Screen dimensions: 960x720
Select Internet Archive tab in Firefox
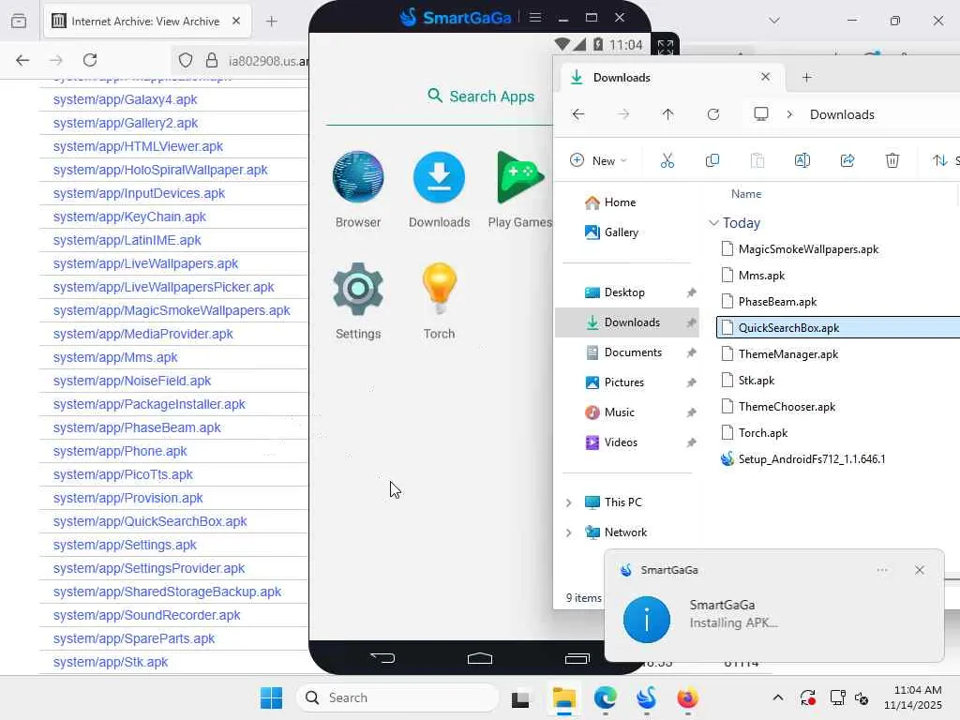pyautogui.click(x=147, y=22)
